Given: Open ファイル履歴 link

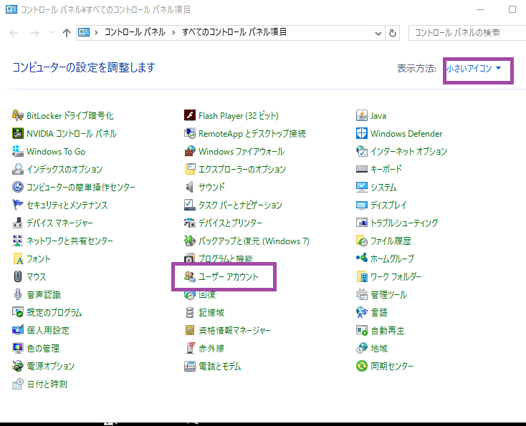Looking at the screenshot, I should click(x=391, y=241).
